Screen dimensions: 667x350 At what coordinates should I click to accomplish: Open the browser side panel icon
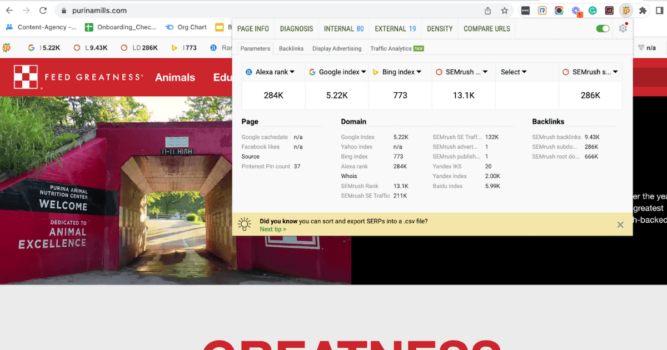coord(660,11)
